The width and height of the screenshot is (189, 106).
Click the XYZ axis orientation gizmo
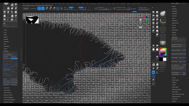(x=146, y=19)
